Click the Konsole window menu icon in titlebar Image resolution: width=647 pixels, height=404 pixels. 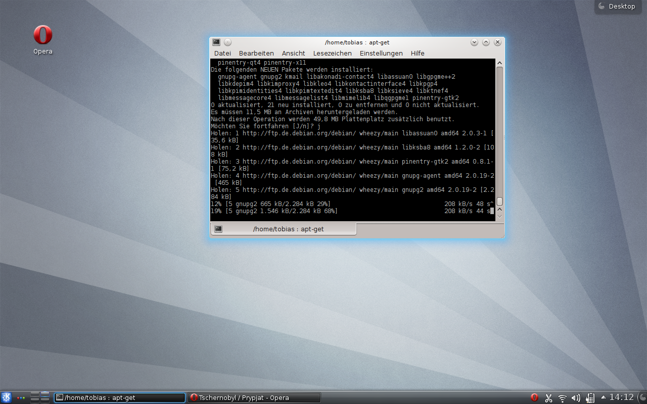coord(216,42)
